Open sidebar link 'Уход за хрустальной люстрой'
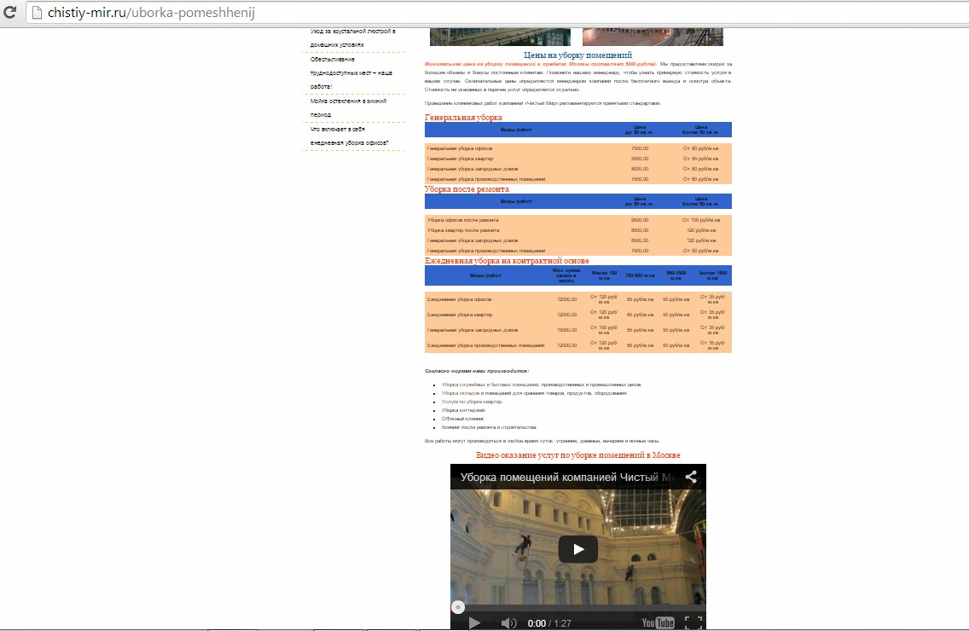 pos(353,38)
